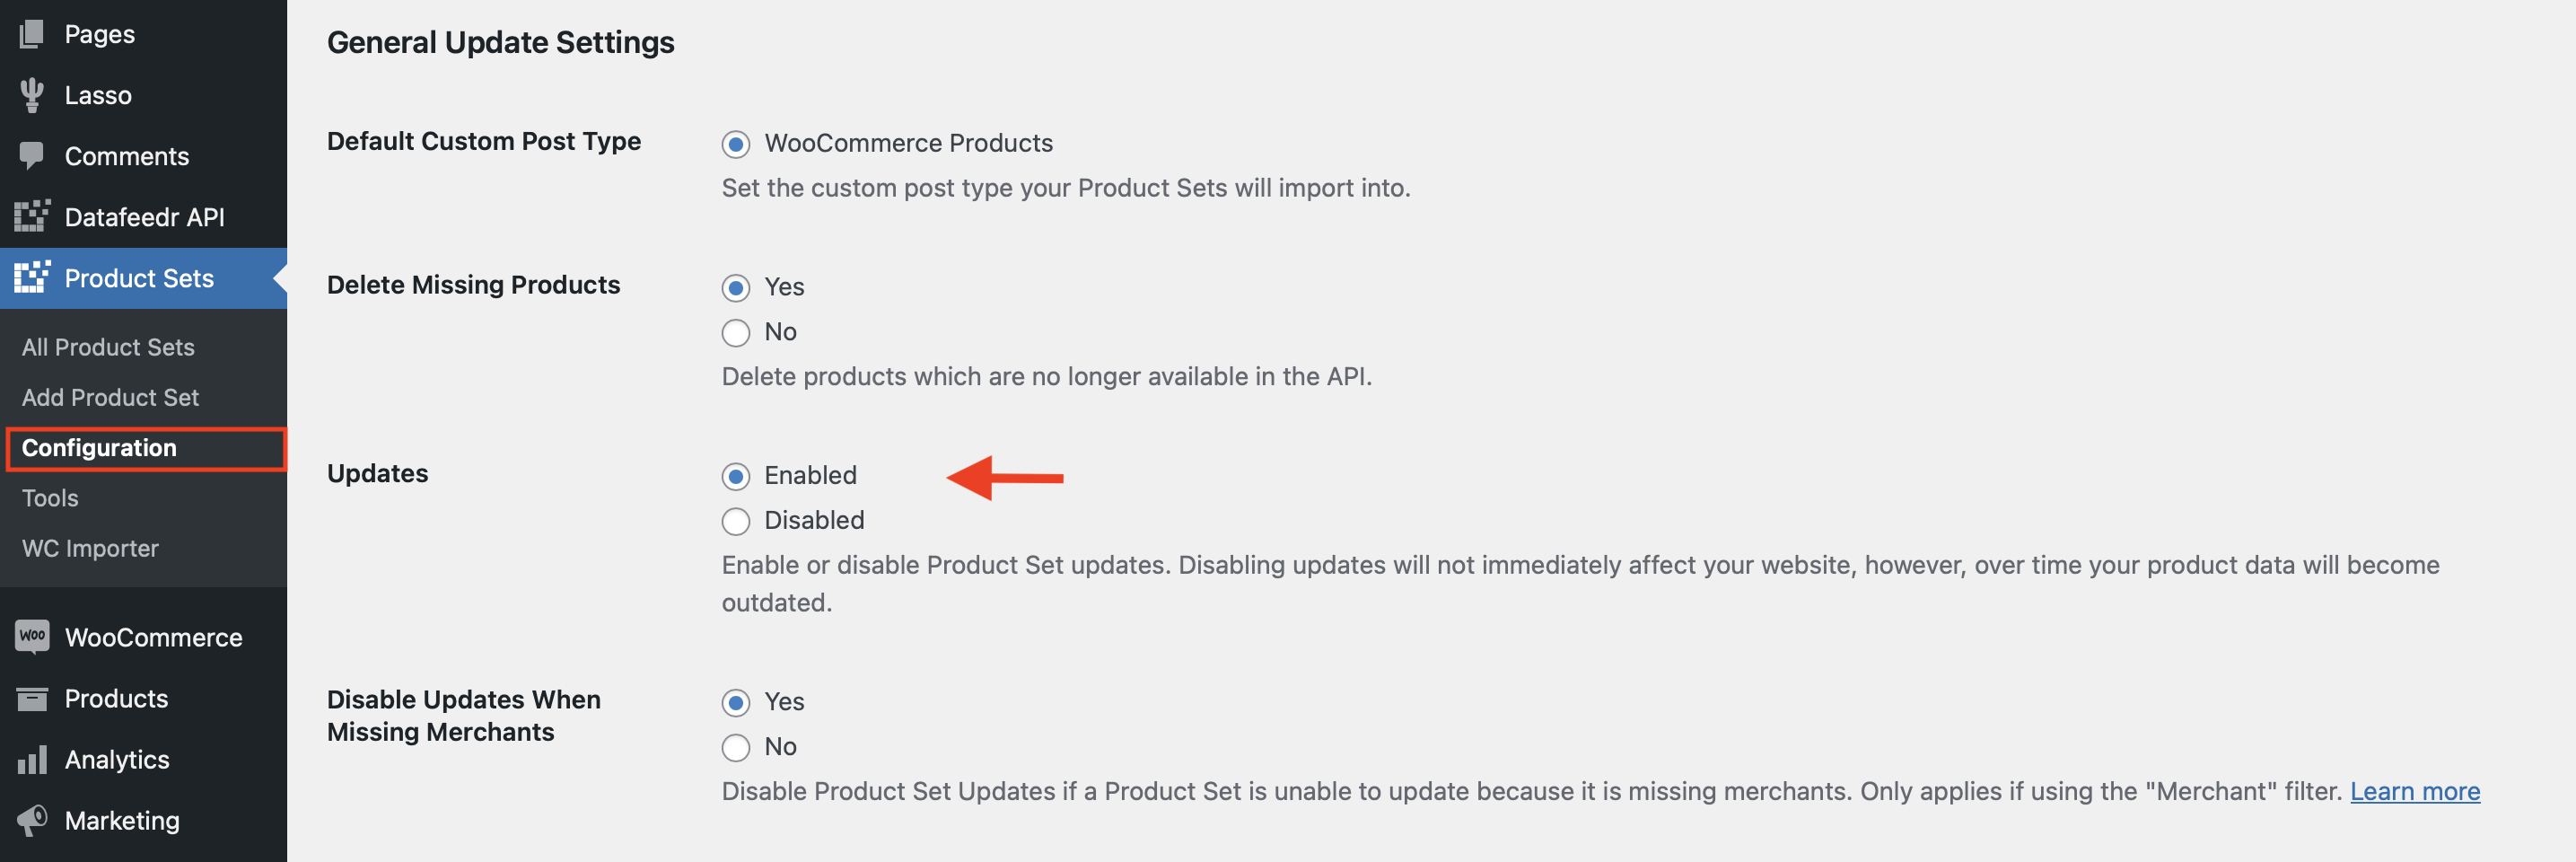Screen dimensions: 2576x862
Task: Click the Comments speech bubble icon
Action: [32, 156]
